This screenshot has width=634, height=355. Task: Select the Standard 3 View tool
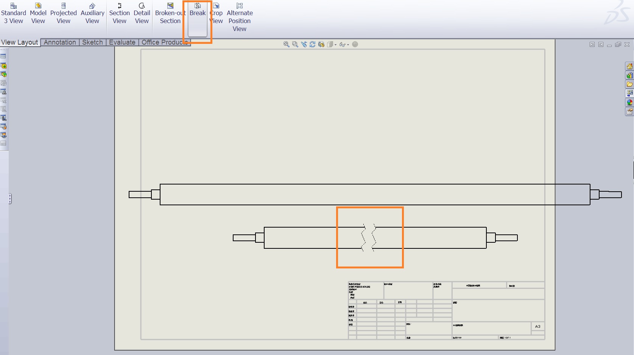(x=14, y=13)
